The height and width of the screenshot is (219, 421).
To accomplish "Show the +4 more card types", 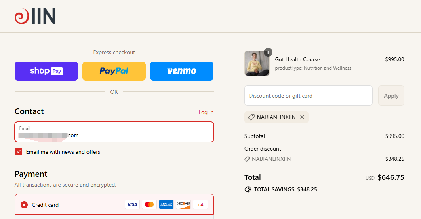I will [x=200, y=204].
